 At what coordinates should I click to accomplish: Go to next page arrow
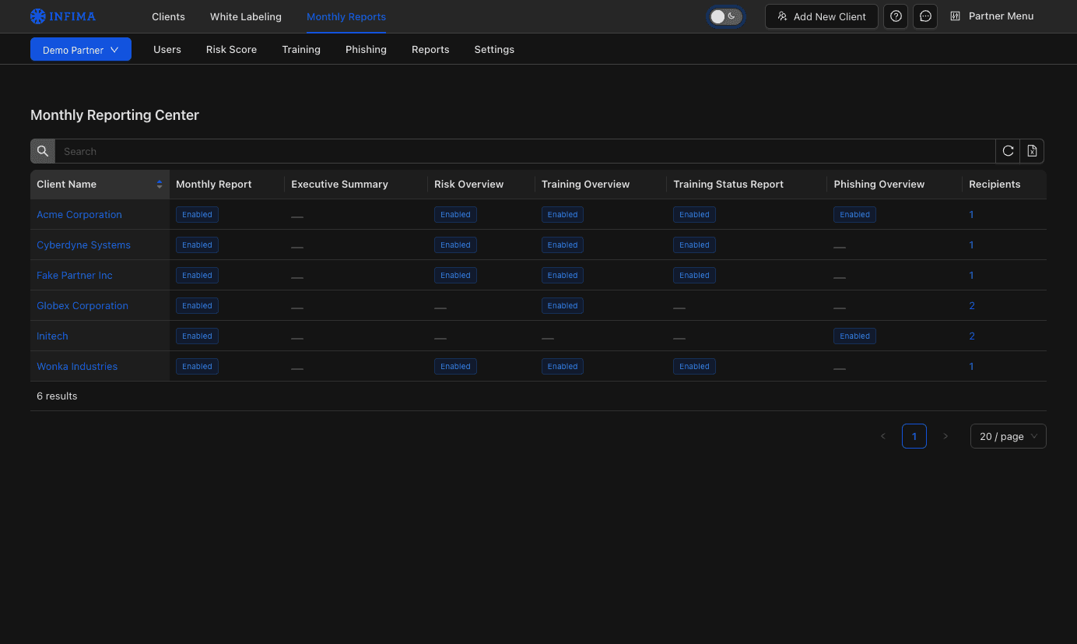945,436
